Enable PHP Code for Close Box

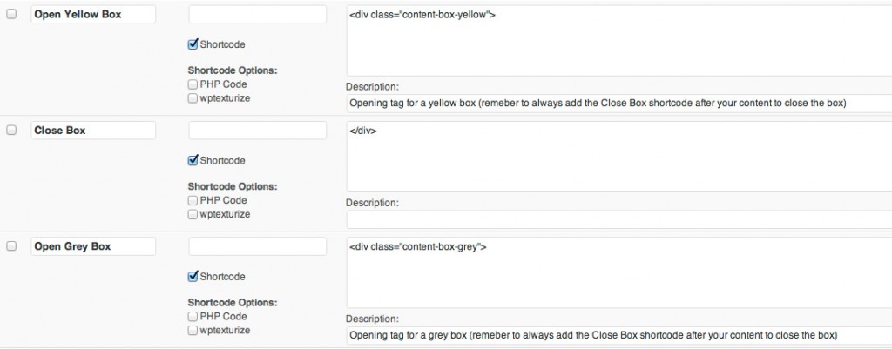pos(193,201)
